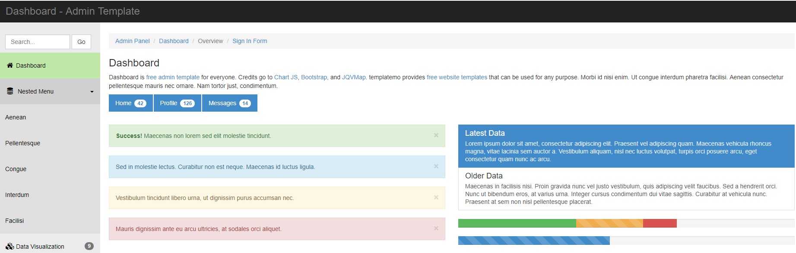Switch to the Messages tab
796x253 pixels.
[229, 103]
